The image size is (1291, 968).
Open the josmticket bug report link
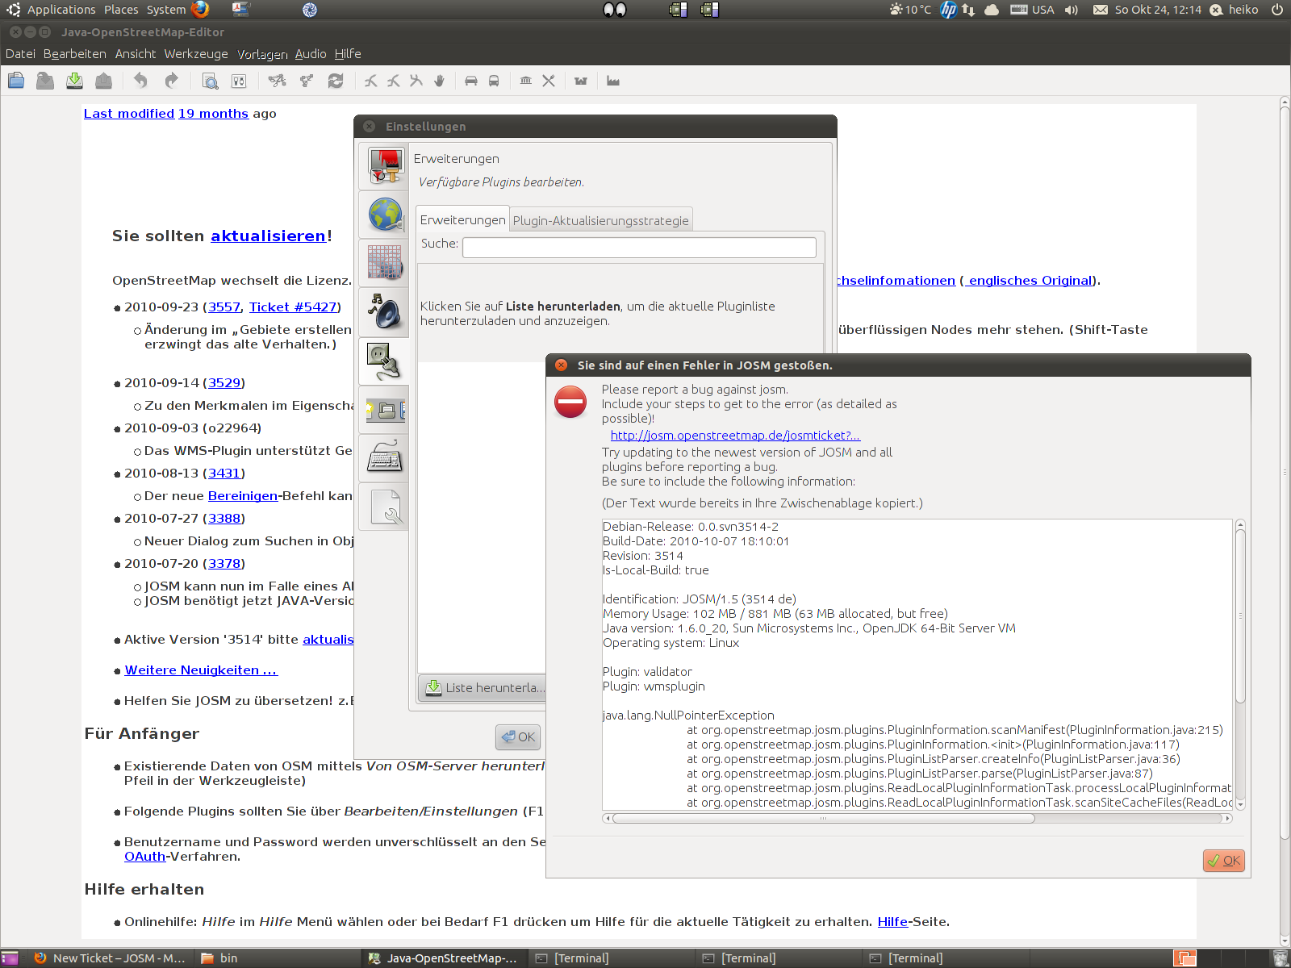tap(734, 436)
